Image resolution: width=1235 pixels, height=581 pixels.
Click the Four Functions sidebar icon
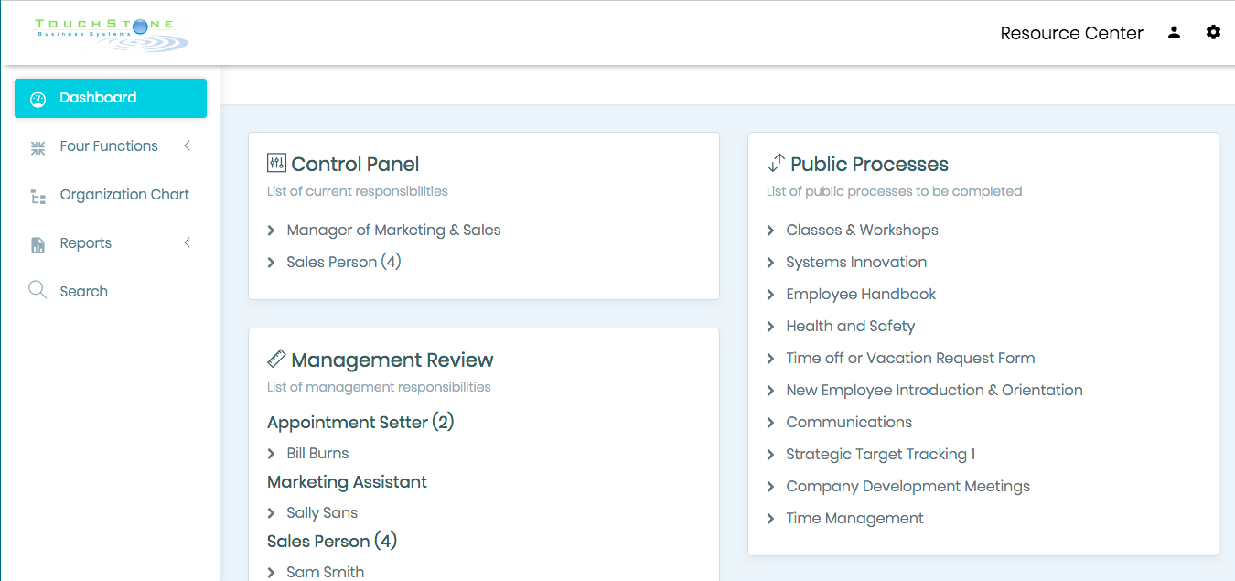coord(38,147)
